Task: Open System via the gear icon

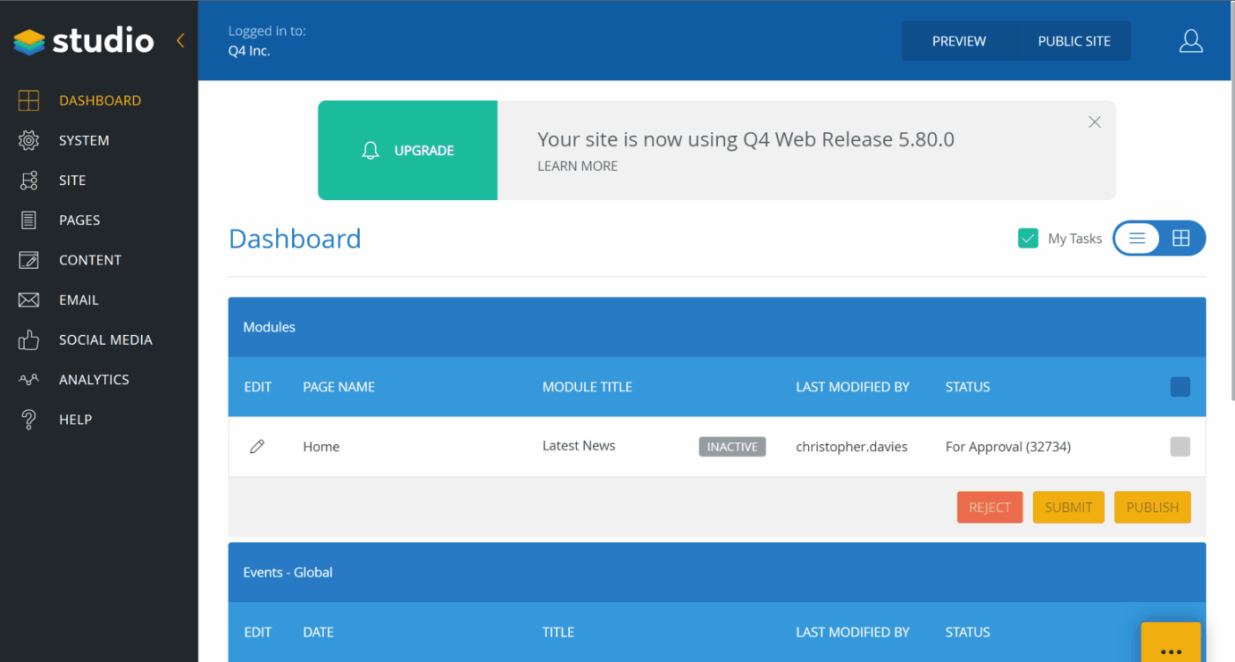Action: 29,140
